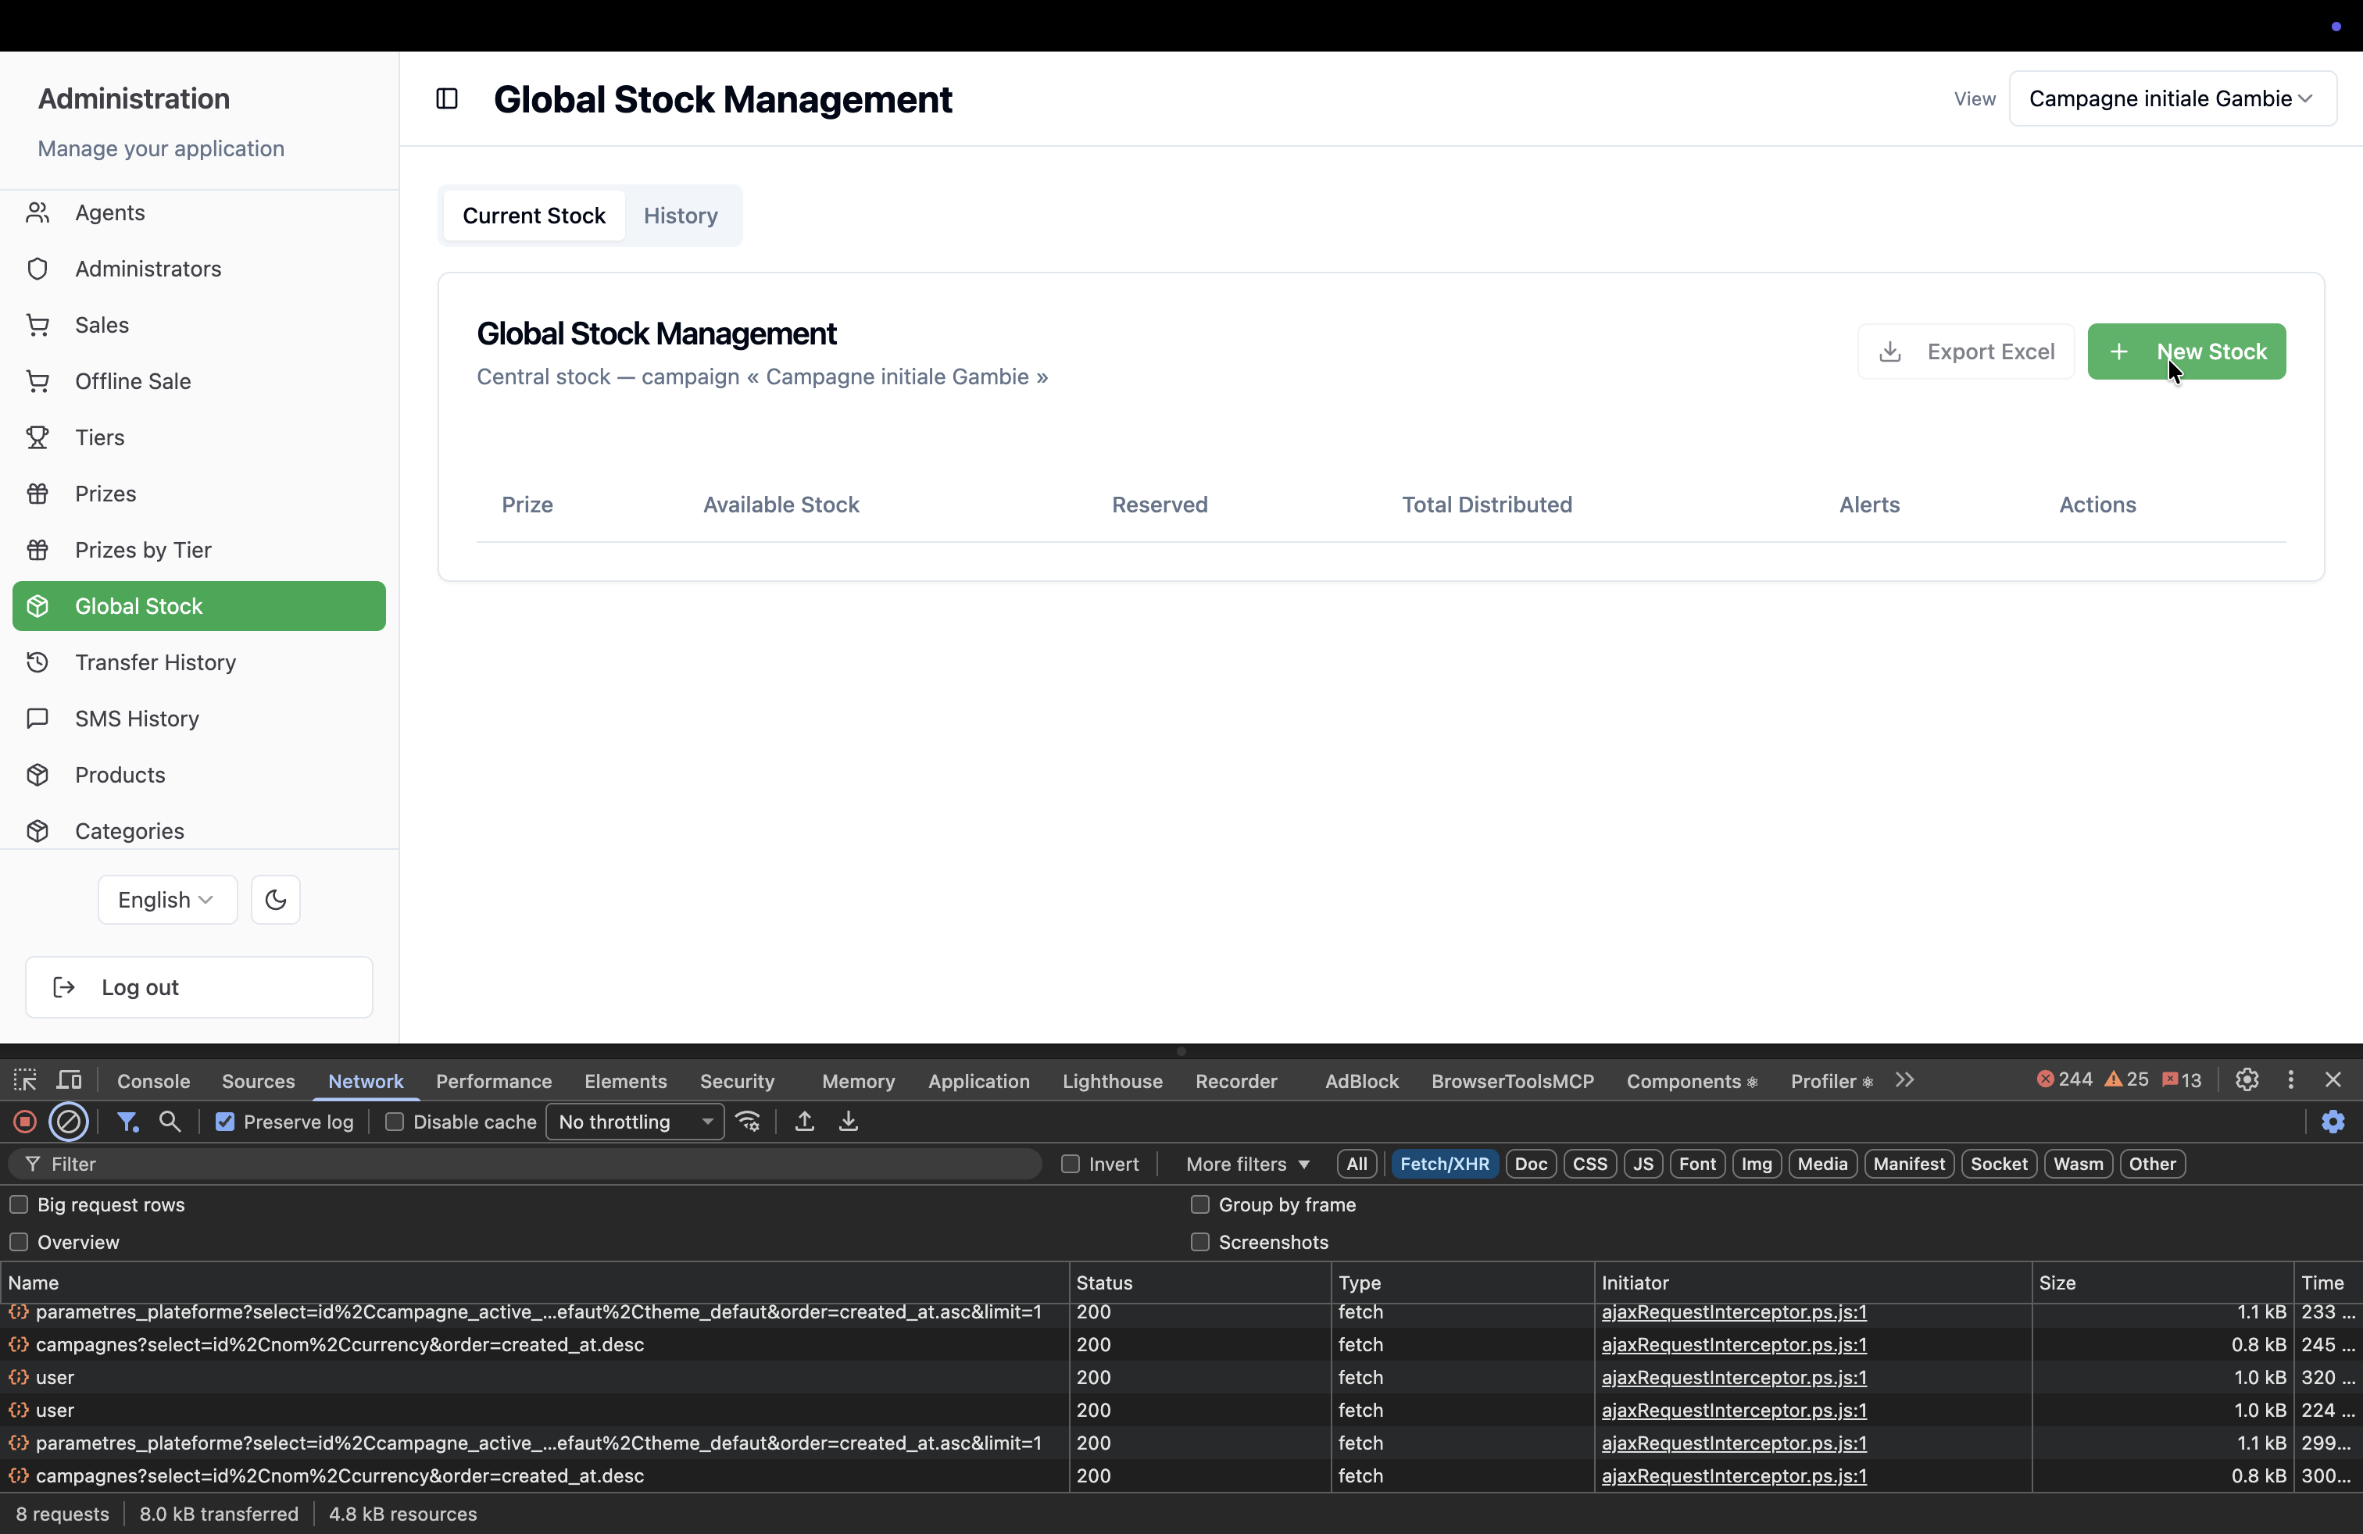This screenshot has width=2363, height=1534.
Task: Open network search magnifier
Action: (x=171, y=1122)
